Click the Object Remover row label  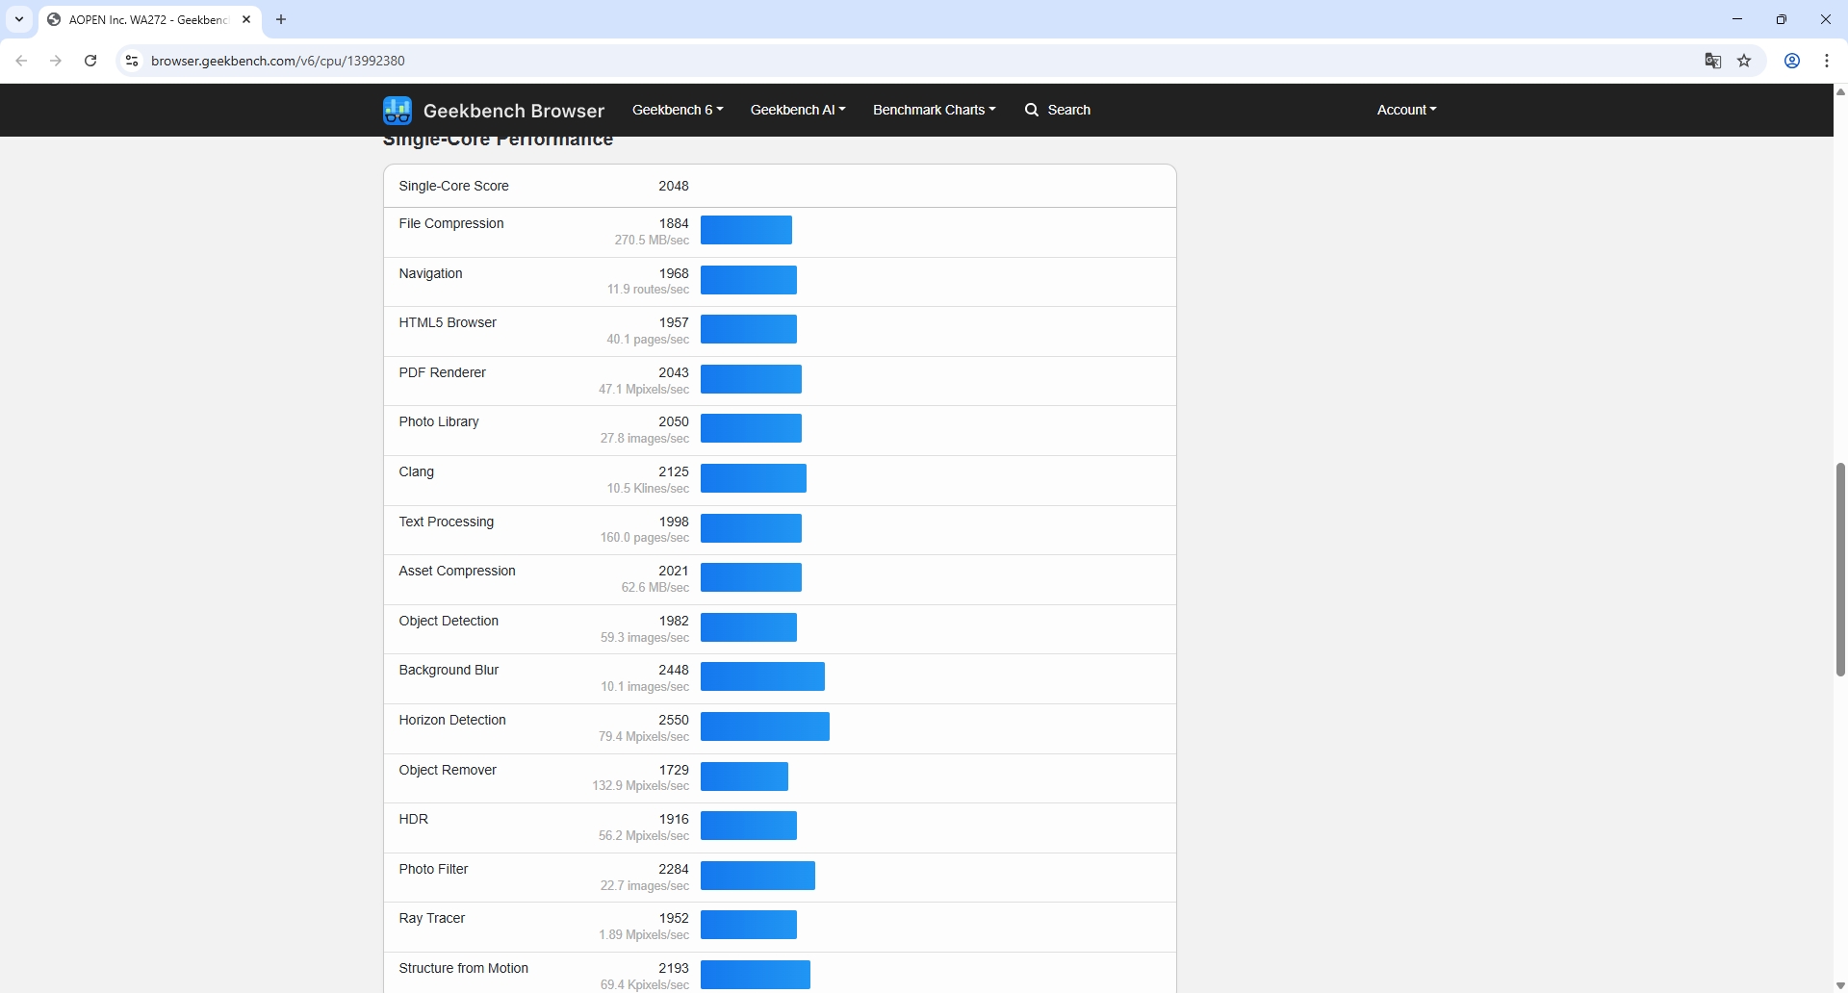(x=448, y=770)
